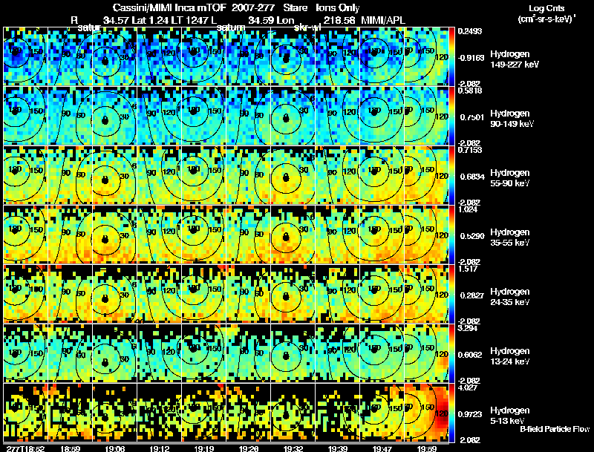Screen dimensions: 594x452
Task: Click the "19:47" time axis label
Action: [382, 448]
